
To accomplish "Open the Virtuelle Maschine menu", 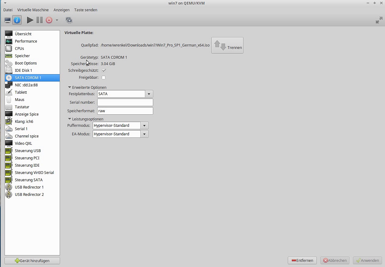I will click(x=33, y=10).
